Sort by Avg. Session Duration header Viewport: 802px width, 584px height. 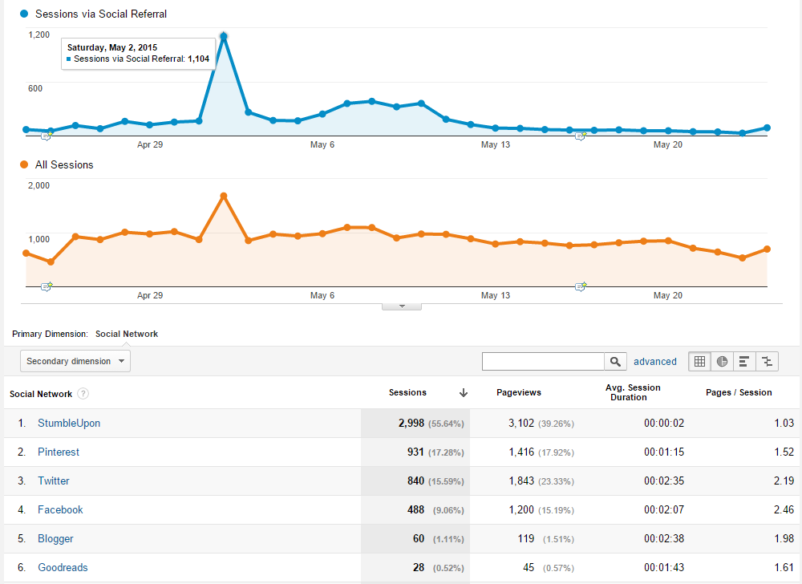click(x=633, y=392)
